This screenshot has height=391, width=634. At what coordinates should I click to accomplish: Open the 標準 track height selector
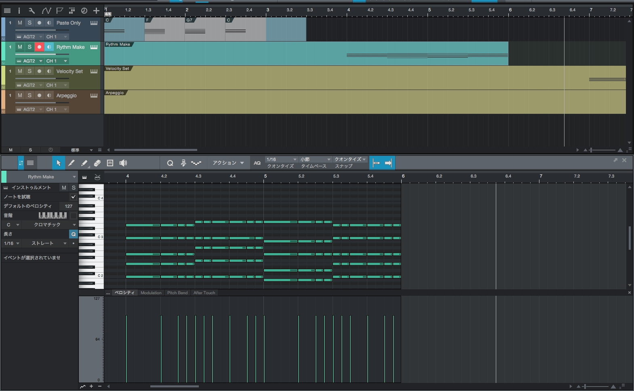81,150
